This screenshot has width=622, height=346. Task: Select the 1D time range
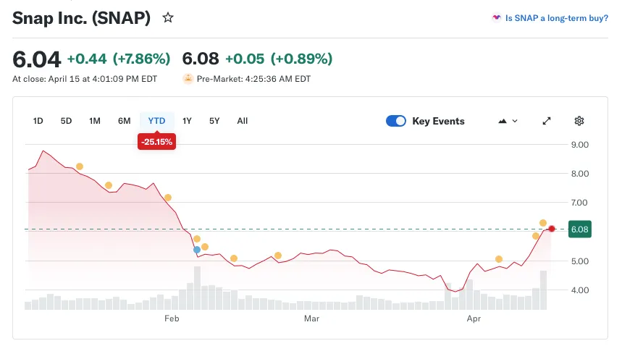[38, 121]
